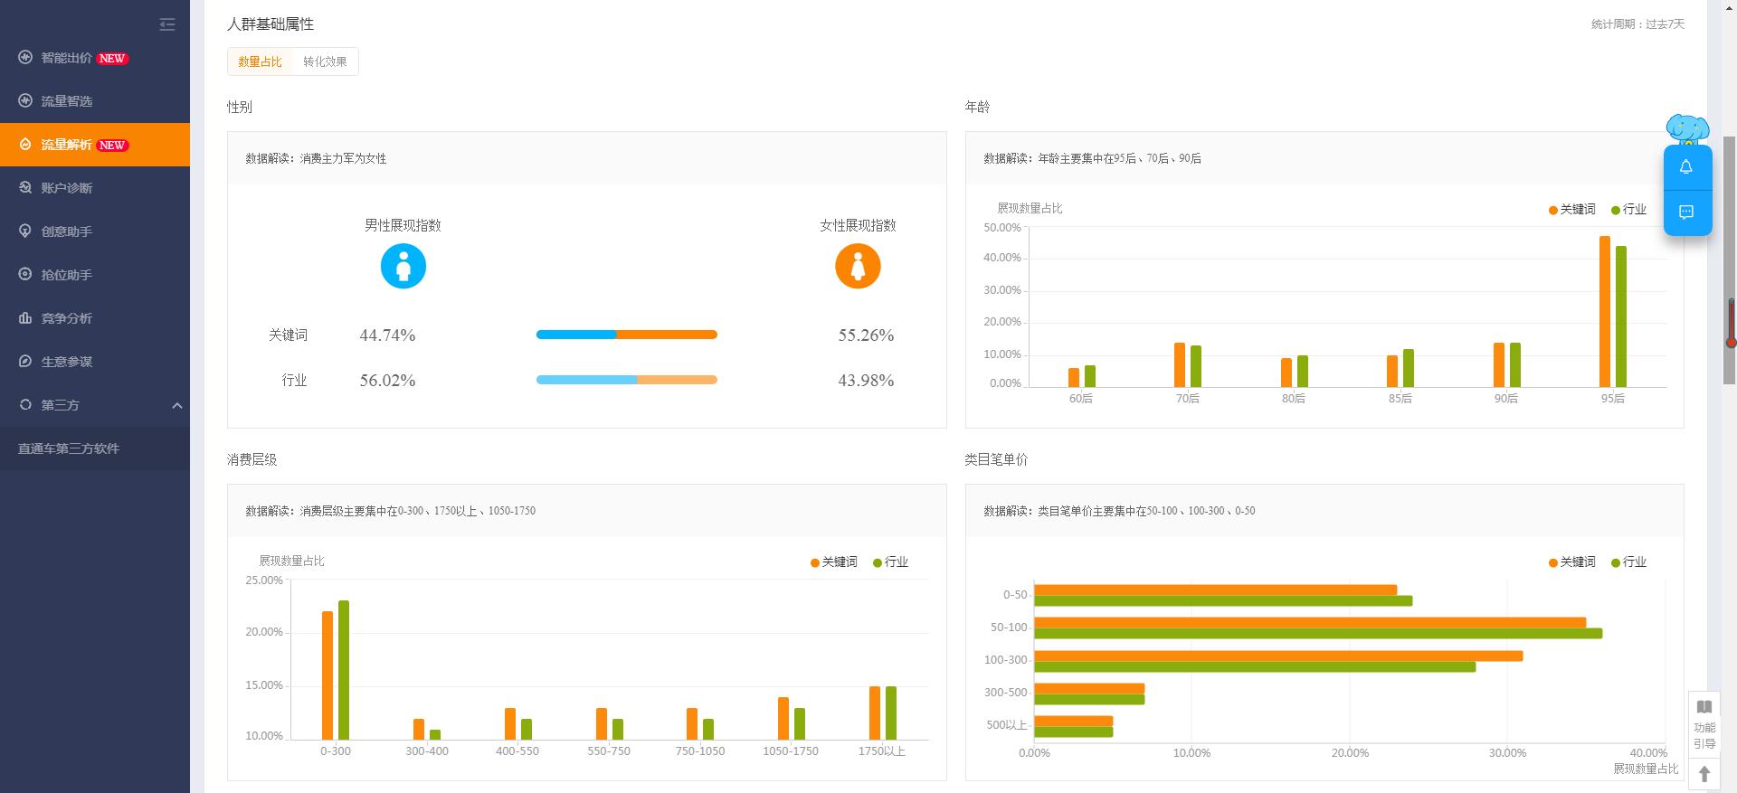Viewport: 1737px width, 793px height.
Task: Click the blue elephant mascot
Action: [x=1687, y=129]
